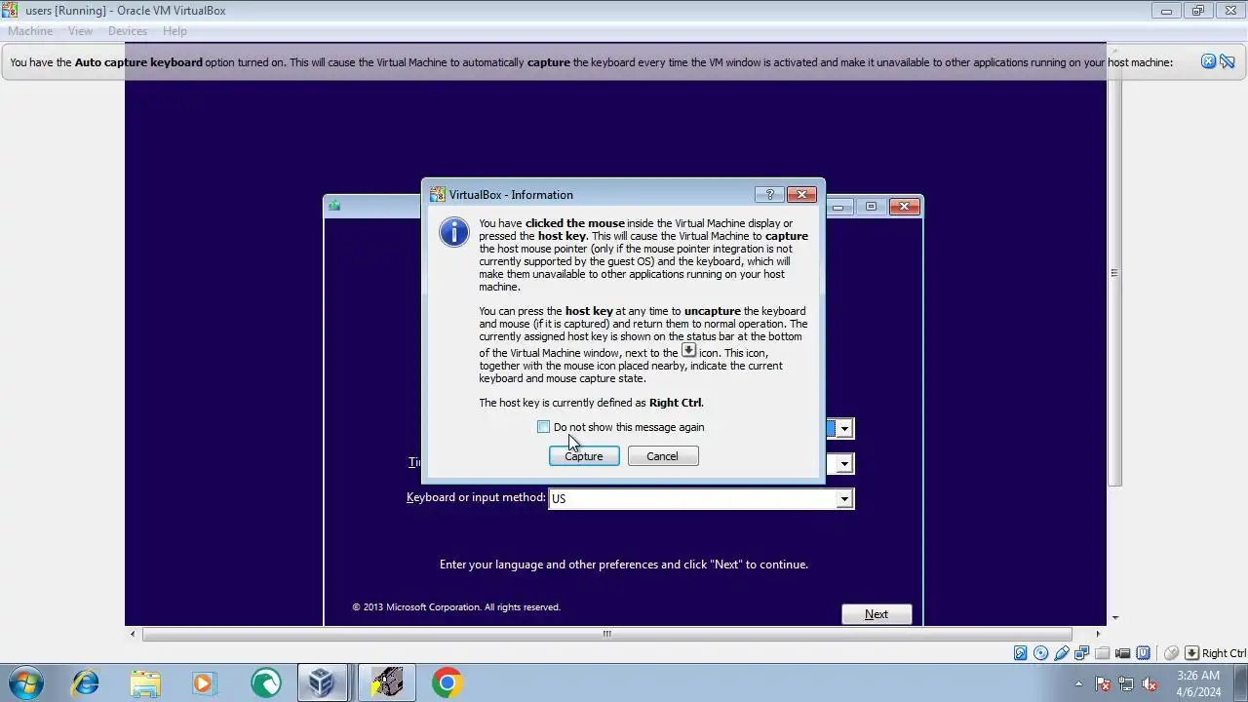Screen dimensions: 1248x702
Task: Click the horizontal scrollbar thumb
Action: point(606,634)
